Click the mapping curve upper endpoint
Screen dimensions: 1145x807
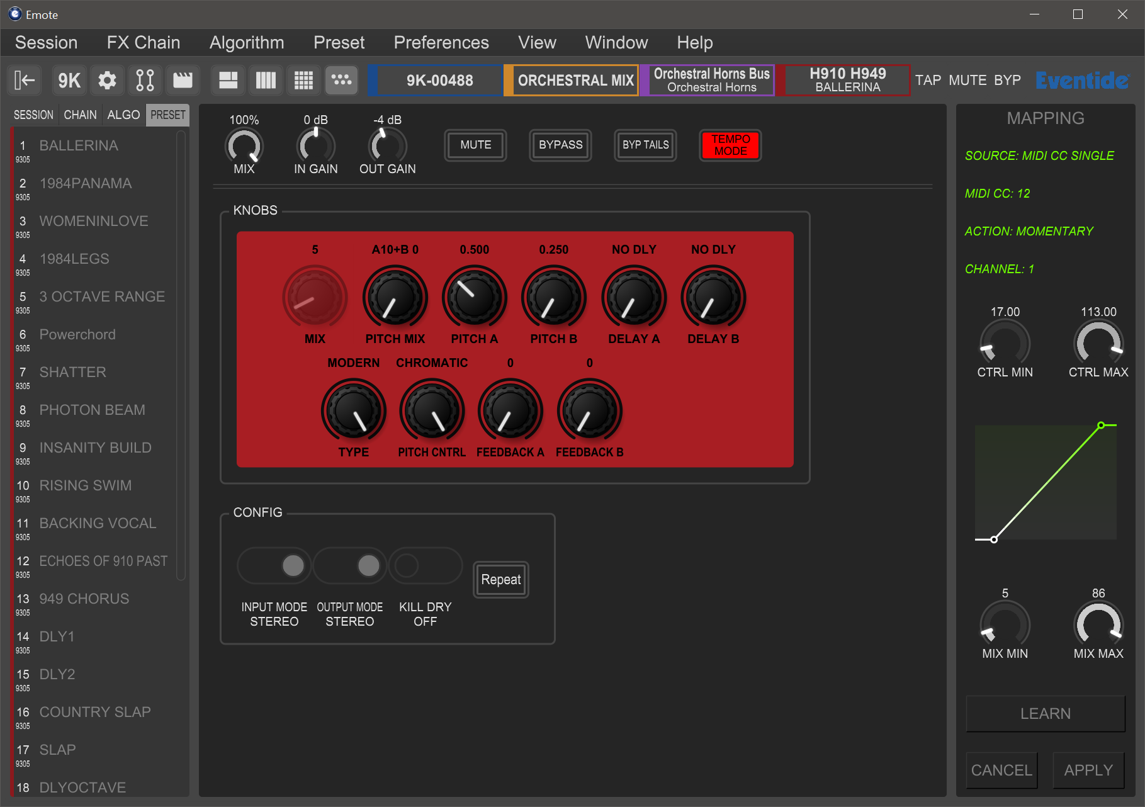1101,426
